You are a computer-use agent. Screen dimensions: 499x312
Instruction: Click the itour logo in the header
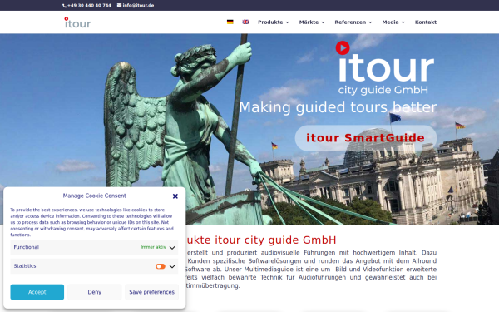pyautogui.click(x=77, y=22)
